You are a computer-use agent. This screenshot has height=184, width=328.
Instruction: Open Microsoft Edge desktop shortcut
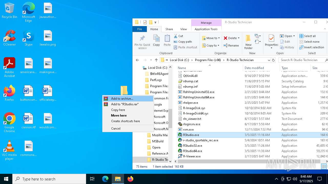click(x=28, y=12)
